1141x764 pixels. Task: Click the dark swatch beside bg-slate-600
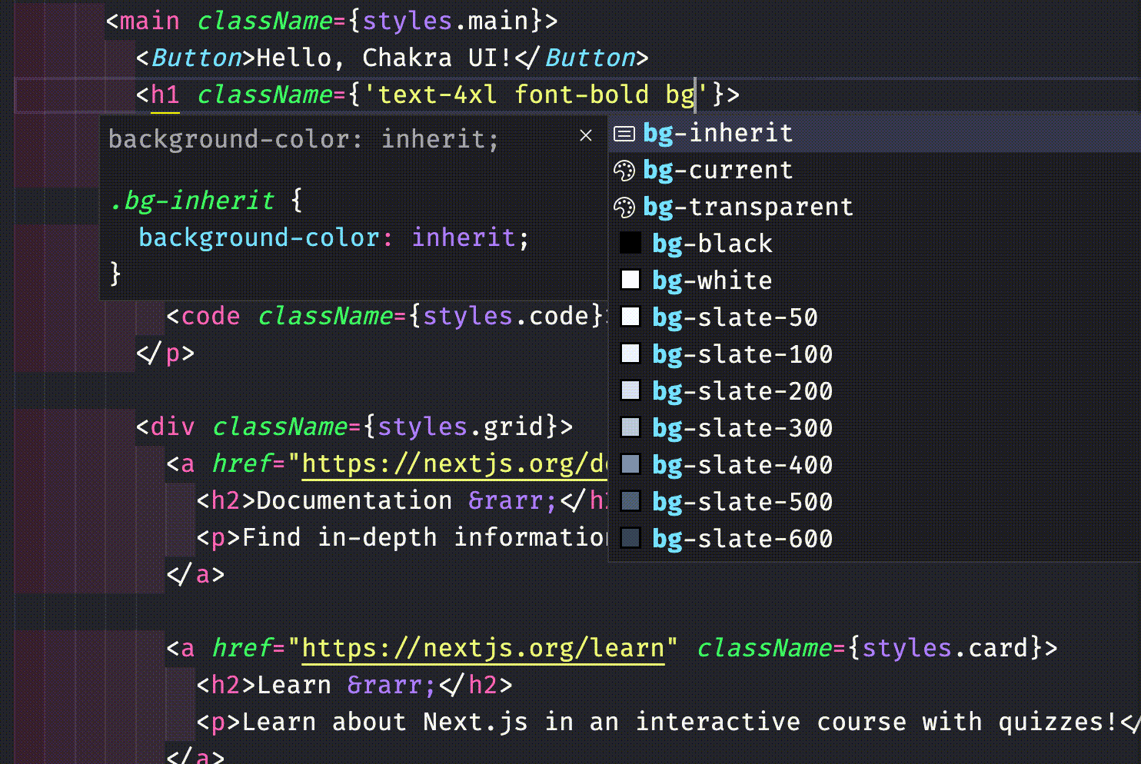[x=630, y=538]
